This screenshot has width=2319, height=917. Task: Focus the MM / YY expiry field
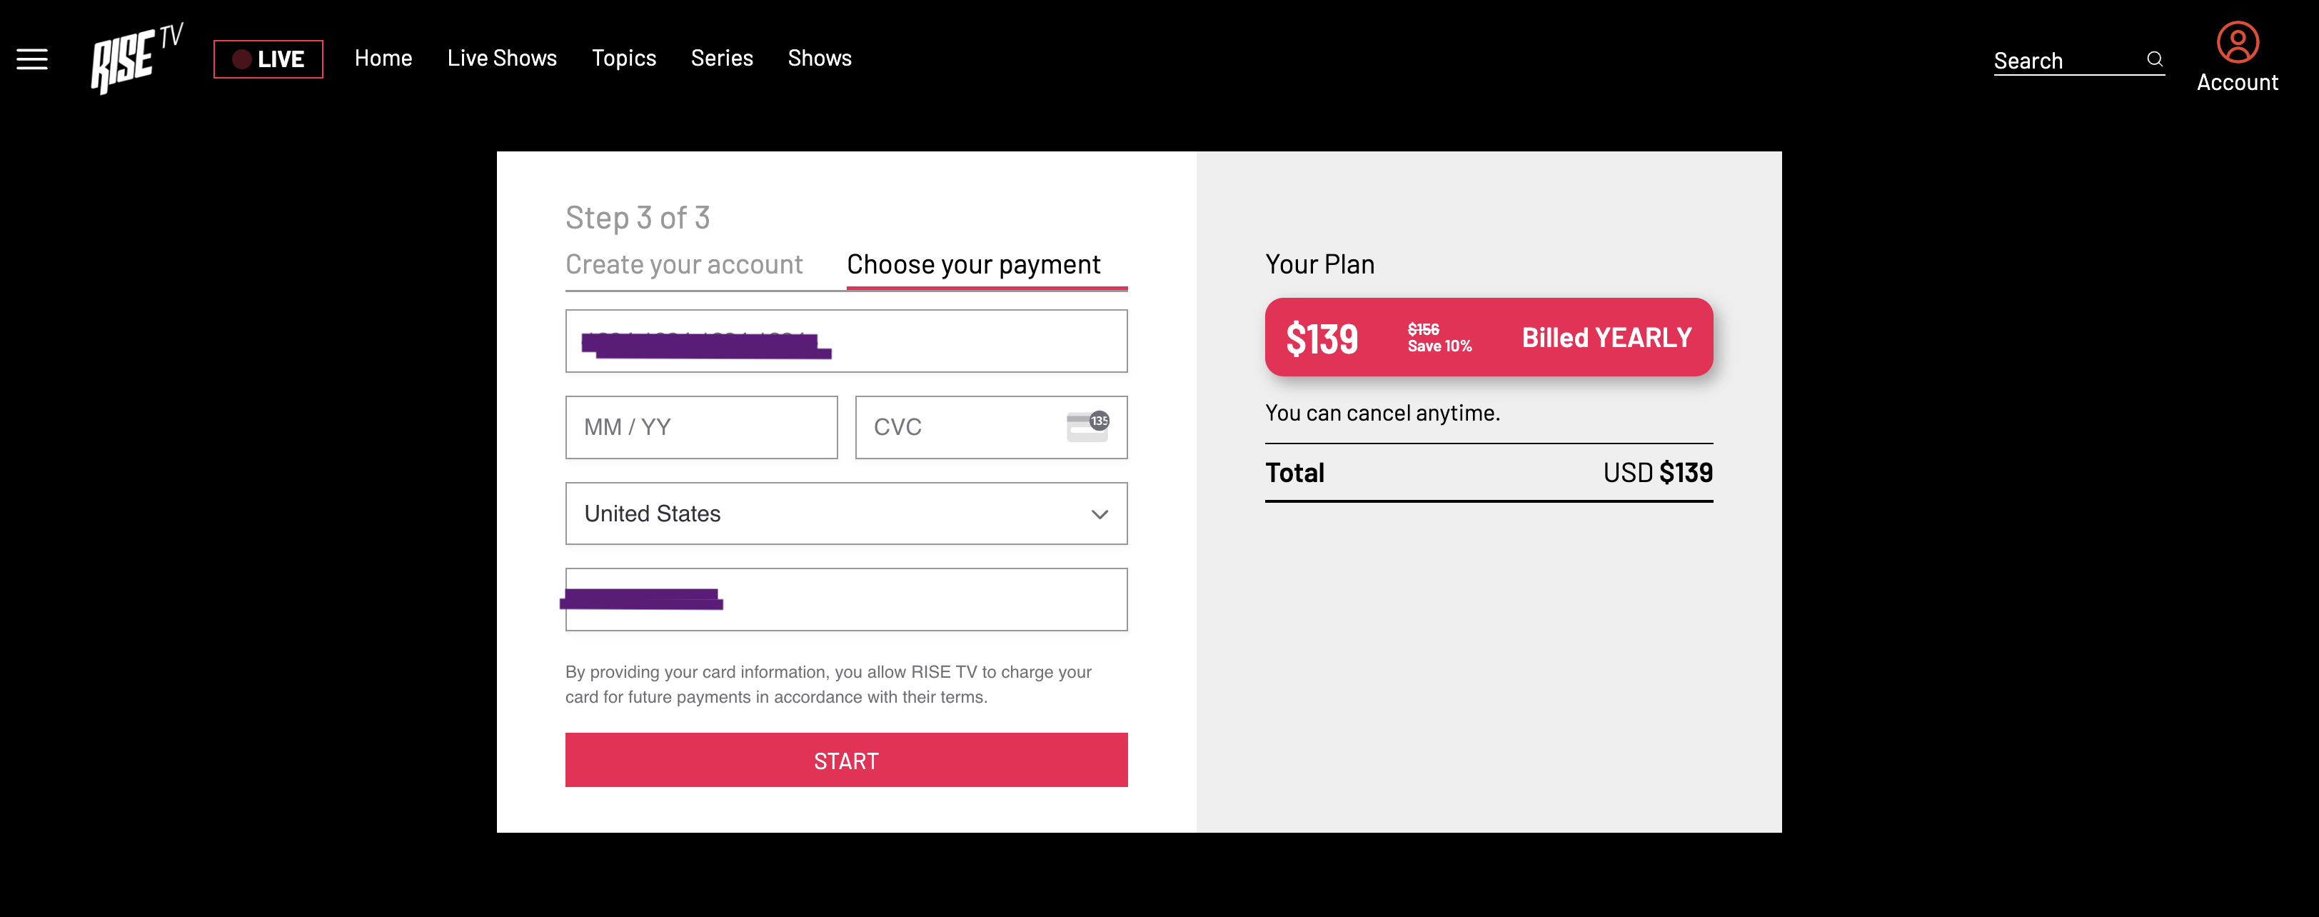click(701, 427)
